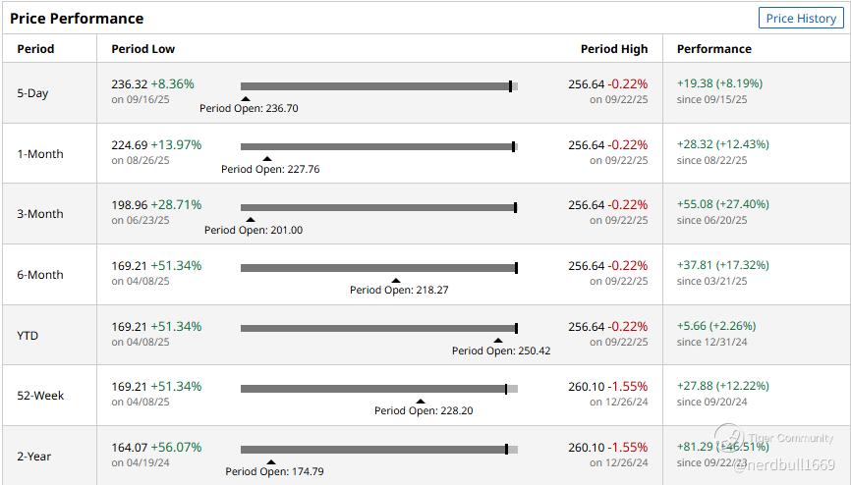Image resolution: width=851 pixels, height=485 pixels.
Task: Click the Period column header
Action: [35, 49]
